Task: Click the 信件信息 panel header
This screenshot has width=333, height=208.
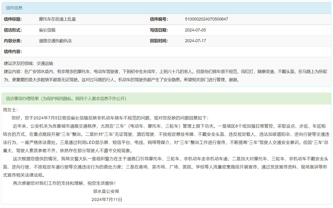Action: click(x=14, y=8)
